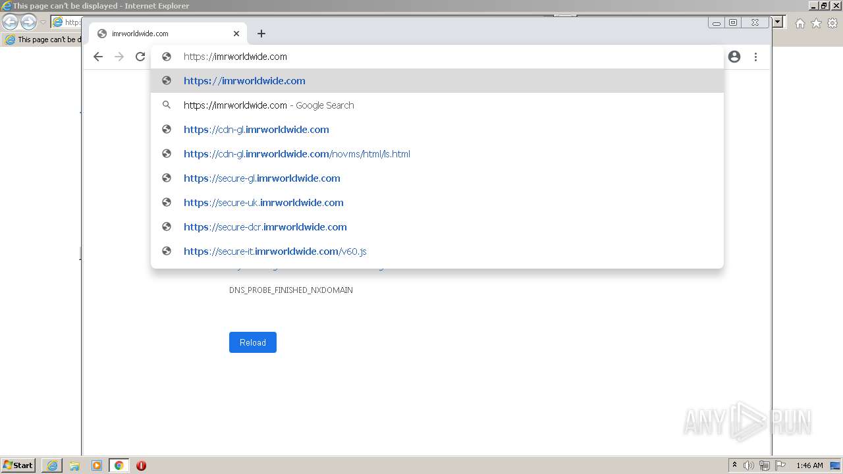Open the Windows Start menu

(18, 465)
